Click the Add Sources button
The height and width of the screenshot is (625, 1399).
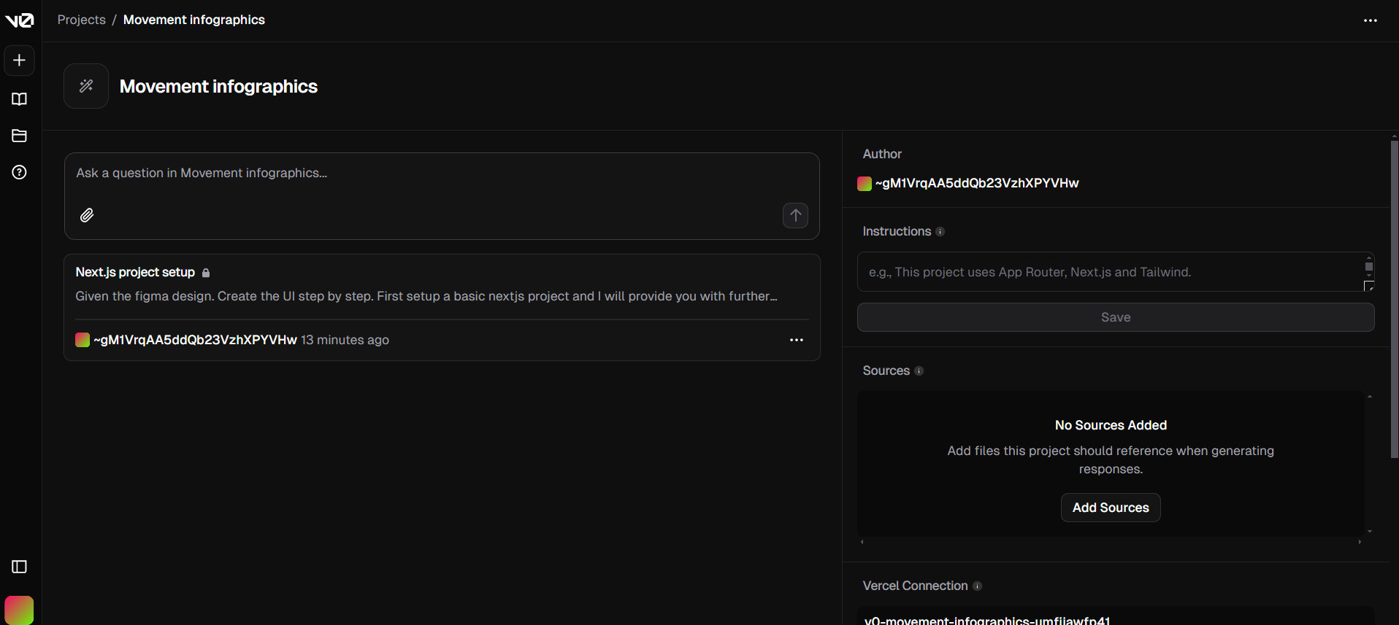click(1110, 508)
